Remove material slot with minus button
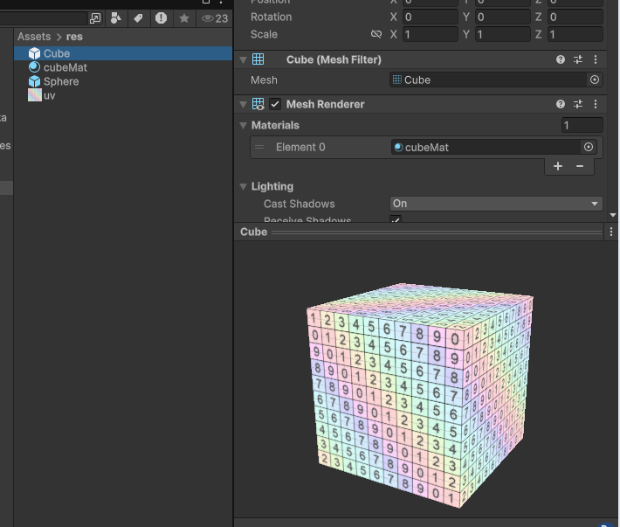Screen dimensions: 620x527 point(580,166)
